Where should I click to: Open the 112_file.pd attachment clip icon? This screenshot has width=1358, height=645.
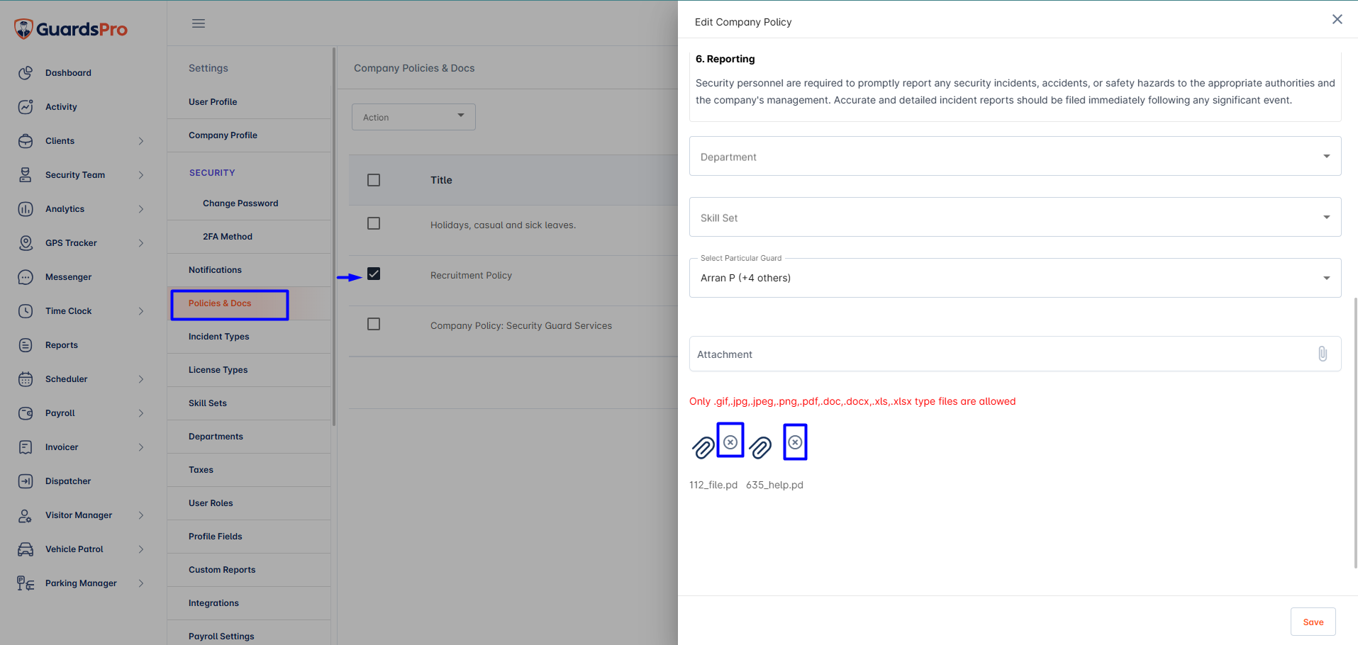point(703,447)
